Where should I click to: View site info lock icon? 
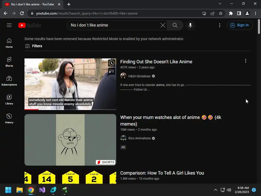coord(32,13)
